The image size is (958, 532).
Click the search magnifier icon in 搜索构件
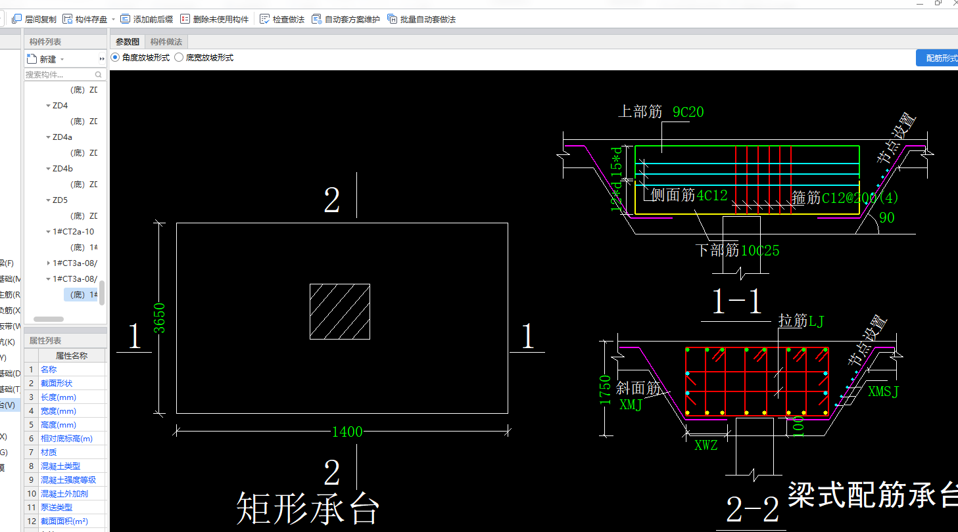tap(99, 75)
